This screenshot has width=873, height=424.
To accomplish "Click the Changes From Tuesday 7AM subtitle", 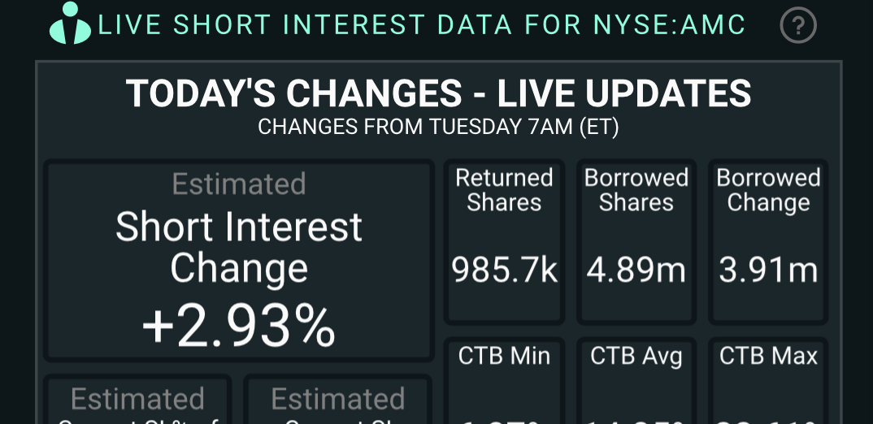I will click(x=438, y=128).
